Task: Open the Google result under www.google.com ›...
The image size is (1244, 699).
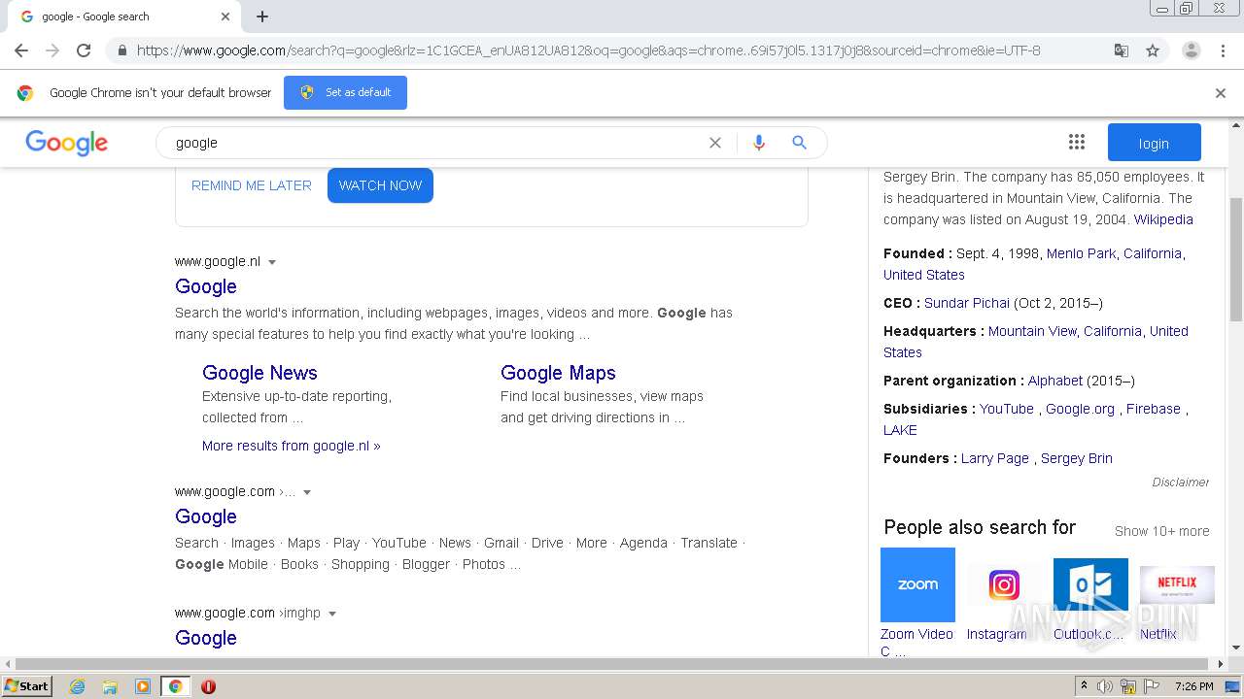Action: [x=206, y=516]
